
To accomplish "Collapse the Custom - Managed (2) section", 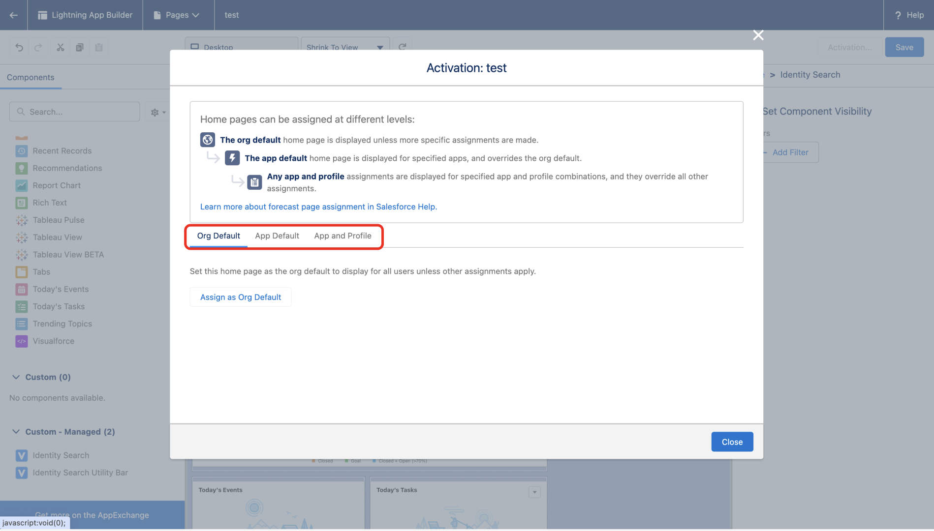I will click(16, 432).
